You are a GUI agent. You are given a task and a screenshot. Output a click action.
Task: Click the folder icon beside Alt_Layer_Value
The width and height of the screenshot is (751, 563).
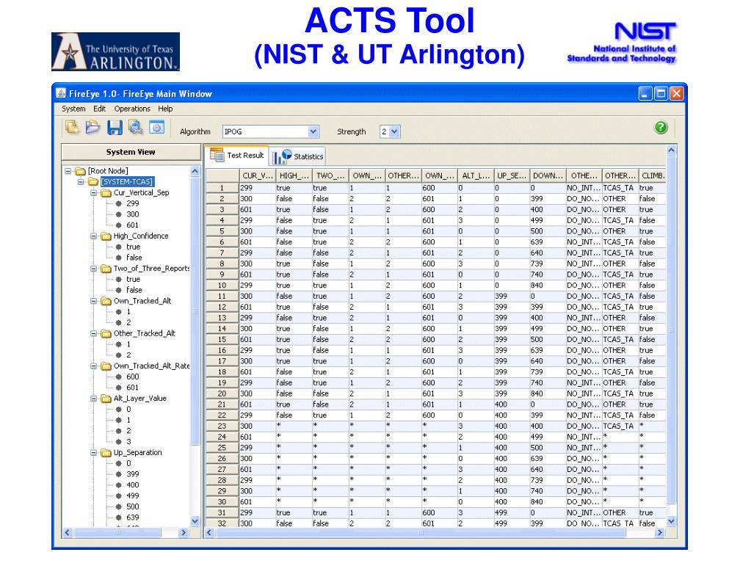[106, 399]
